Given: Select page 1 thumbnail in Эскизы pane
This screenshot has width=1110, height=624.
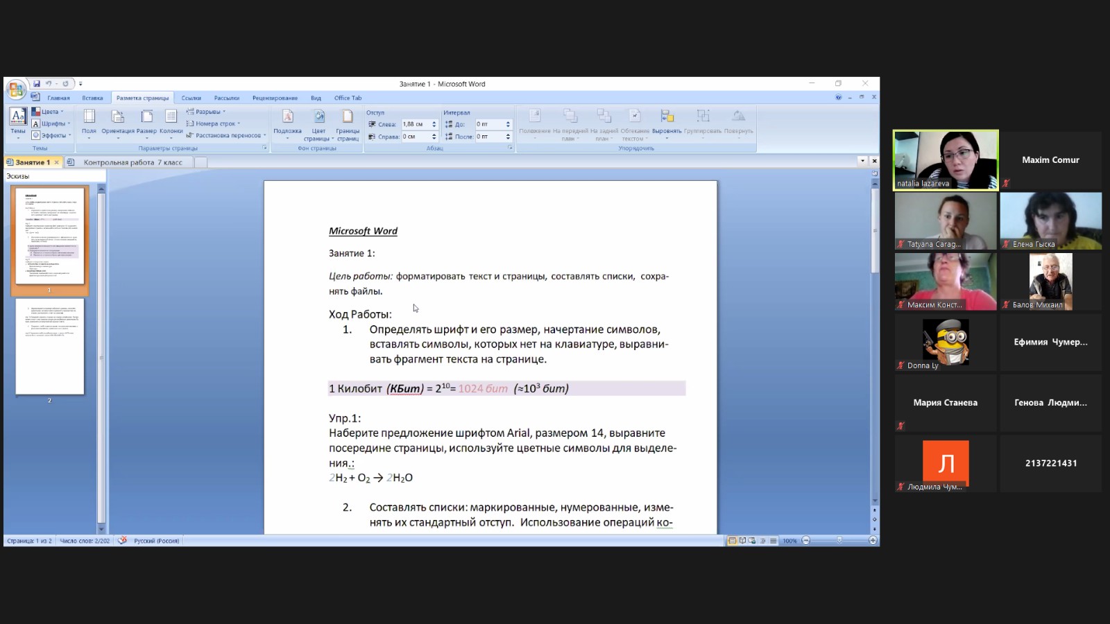Looking at the screenshot, I should click(x=49, y=236).
